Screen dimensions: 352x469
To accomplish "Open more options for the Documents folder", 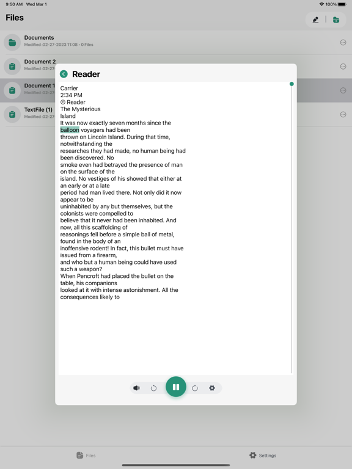I will pyautogui.click(x=343, y=43).
